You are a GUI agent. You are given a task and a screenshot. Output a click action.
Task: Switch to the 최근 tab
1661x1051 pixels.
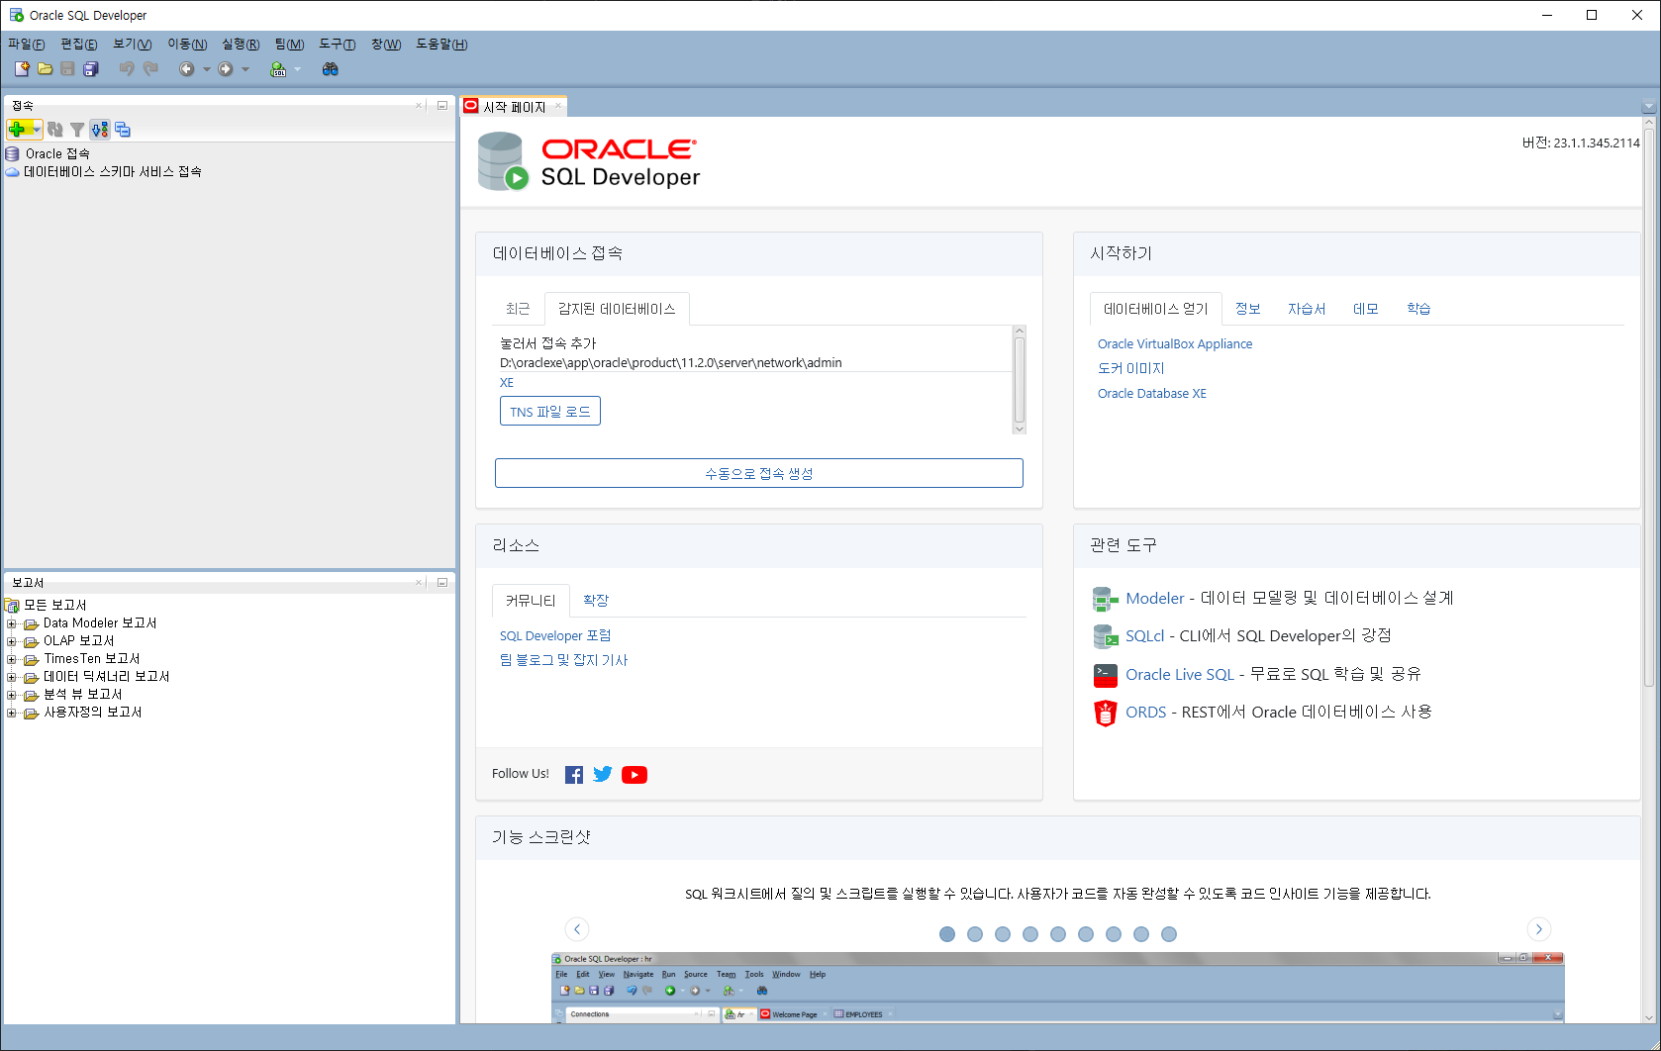(x=518, y=309)
